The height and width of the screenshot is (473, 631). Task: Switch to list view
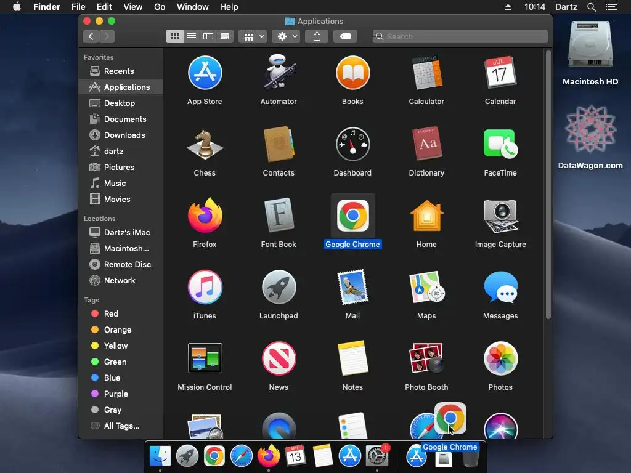192,36
